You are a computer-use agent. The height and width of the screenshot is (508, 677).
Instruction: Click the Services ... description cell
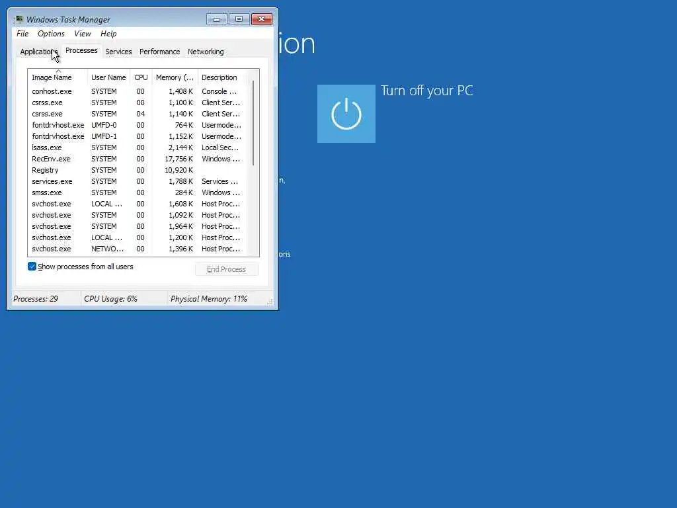click(219, 181)
